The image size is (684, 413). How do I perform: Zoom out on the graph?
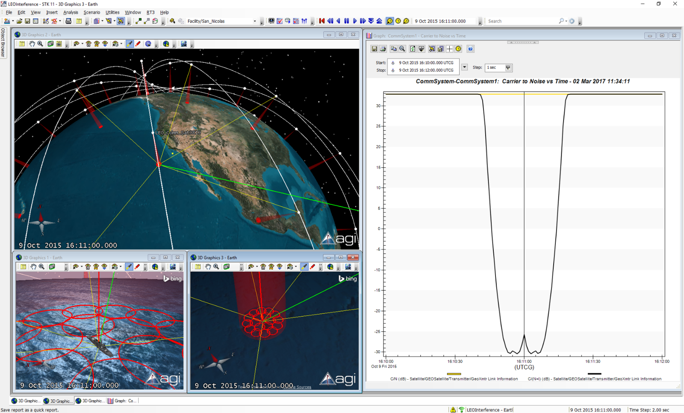pyautogui.click(x=402, y=49)
